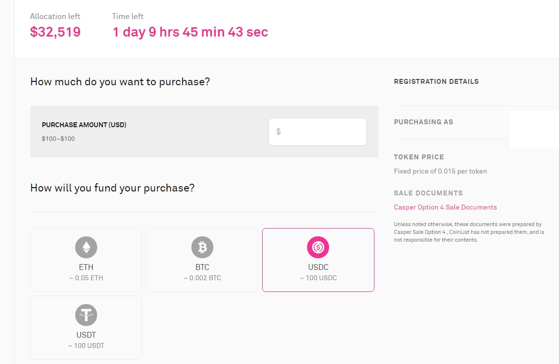Click the ~ 0.05 ETH estimate text

point(86,278)
